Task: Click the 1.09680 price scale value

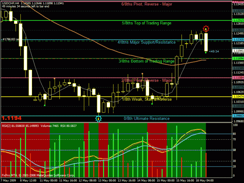Action: point(239,121)
